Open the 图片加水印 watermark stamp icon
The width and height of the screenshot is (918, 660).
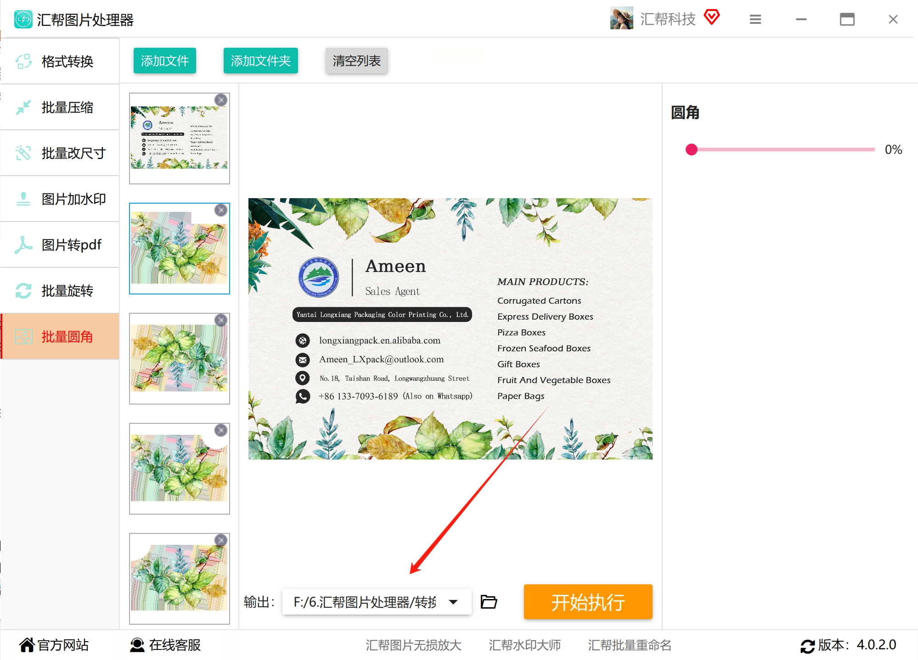pos(23,199)
